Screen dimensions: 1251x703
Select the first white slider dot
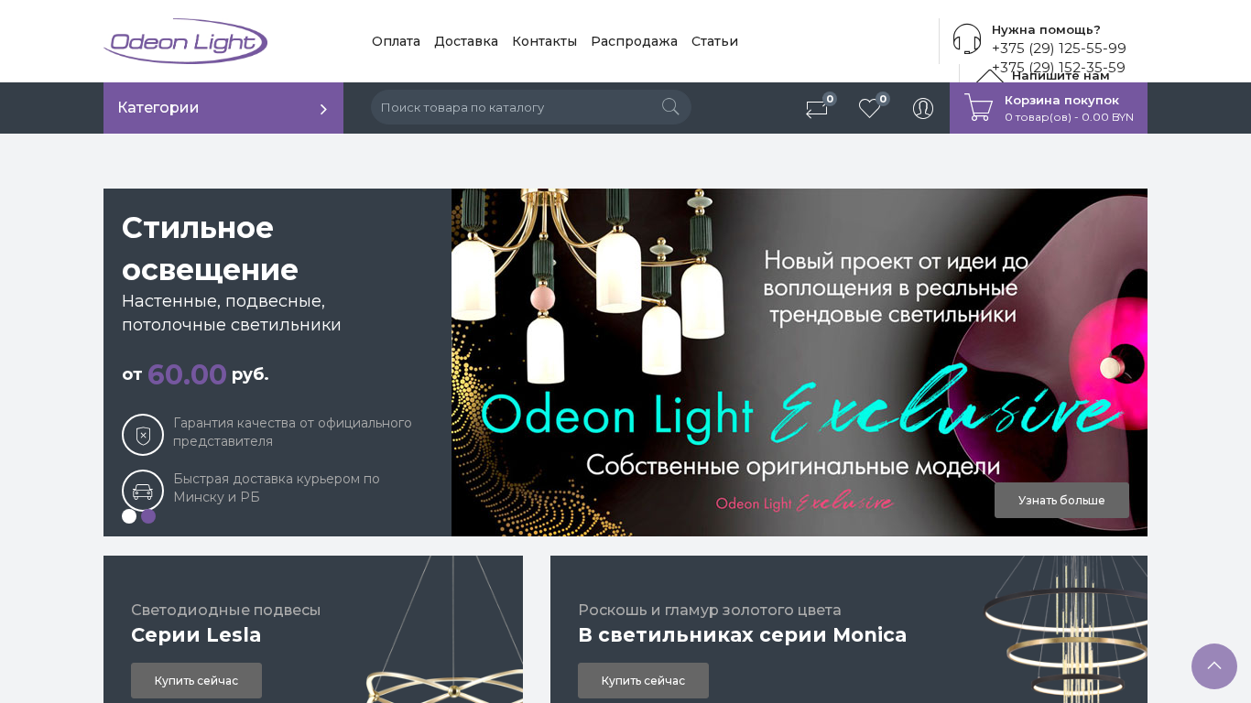129,516
